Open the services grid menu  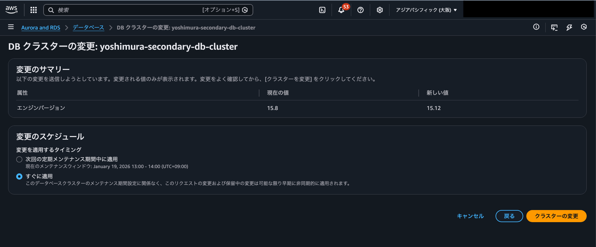point(34,10)
